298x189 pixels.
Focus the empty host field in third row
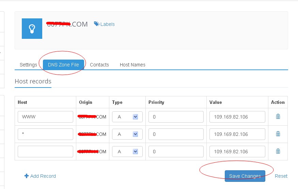coord(45,152)
